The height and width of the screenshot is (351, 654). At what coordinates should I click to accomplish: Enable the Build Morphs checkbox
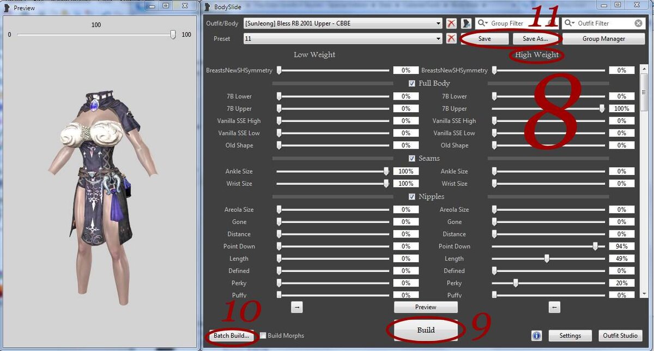[x=263, y=336]
